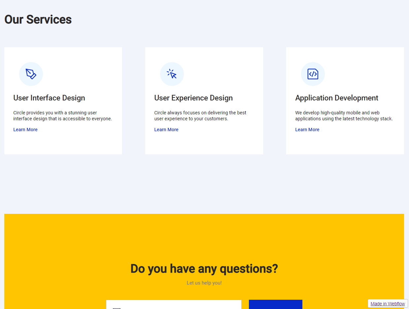Click the Let us help you subtitle
409x309 pixels.
tap(204, 283)
